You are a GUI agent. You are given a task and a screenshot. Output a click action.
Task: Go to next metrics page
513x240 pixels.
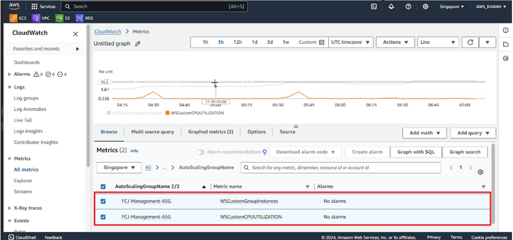[x=470, y=168]
